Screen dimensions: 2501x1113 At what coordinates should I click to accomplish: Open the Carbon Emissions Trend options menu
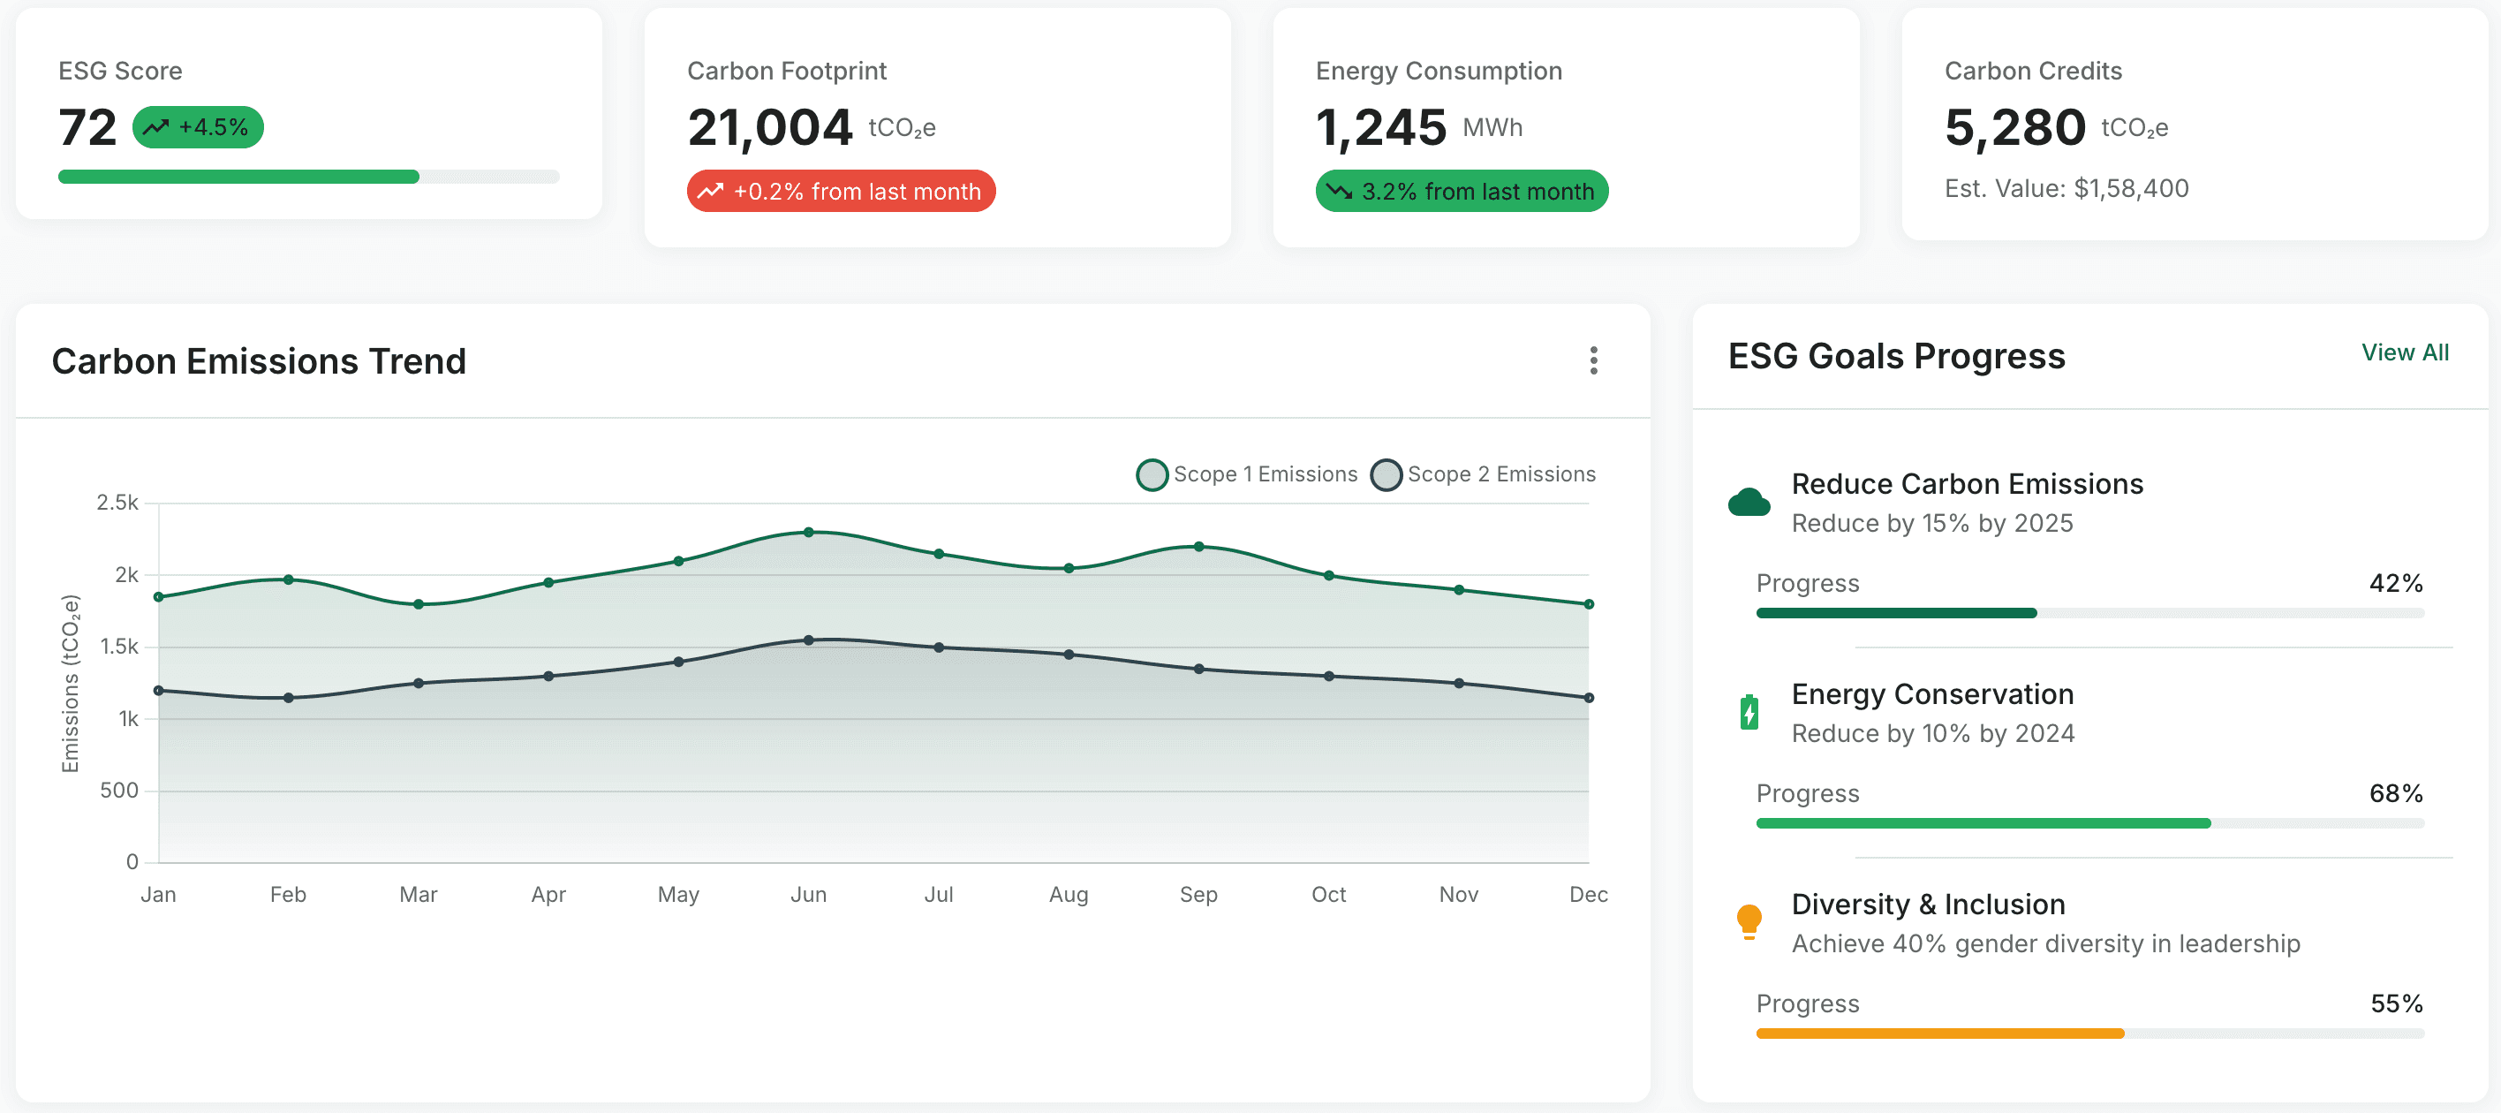(x=1593, y=360)
